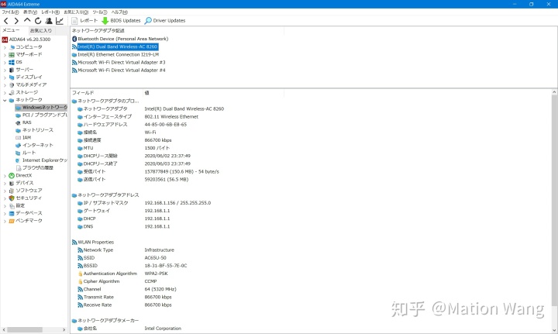Click the ハードウェアアドレス value 44-85-00-6B-E8-65
Viewport: 558px width, 334px height.
click(166, 125)
